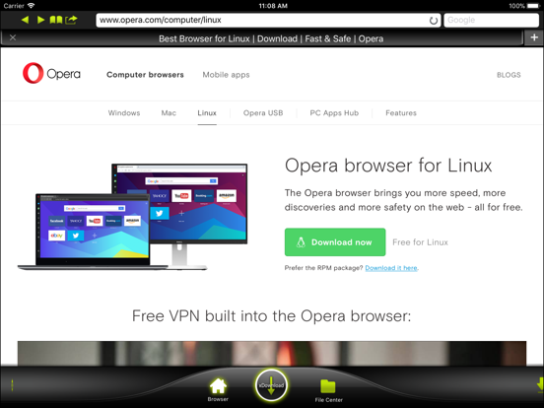This screenshot has height=408, width=544.
Task: Tap the share icon in toolbar
Action: (x=71, y=20)
